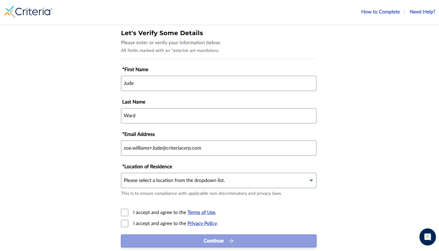Open the chat support widget
The height and width of the screenshot is (251, 439).
pos(427,237)
